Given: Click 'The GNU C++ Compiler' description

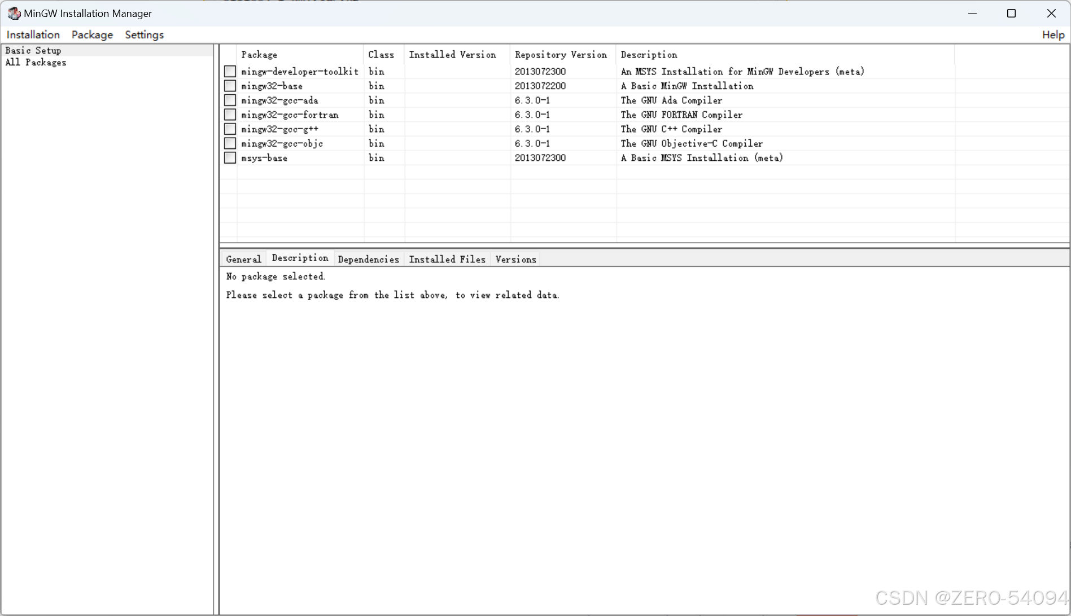Looking at the screenshot, I should tap(671, 129).
